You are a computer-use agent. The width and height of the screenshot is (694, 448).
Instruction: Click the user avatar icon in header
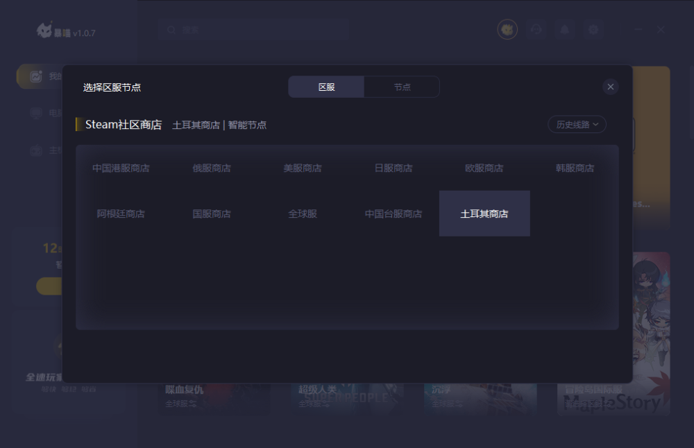[507, 30]
